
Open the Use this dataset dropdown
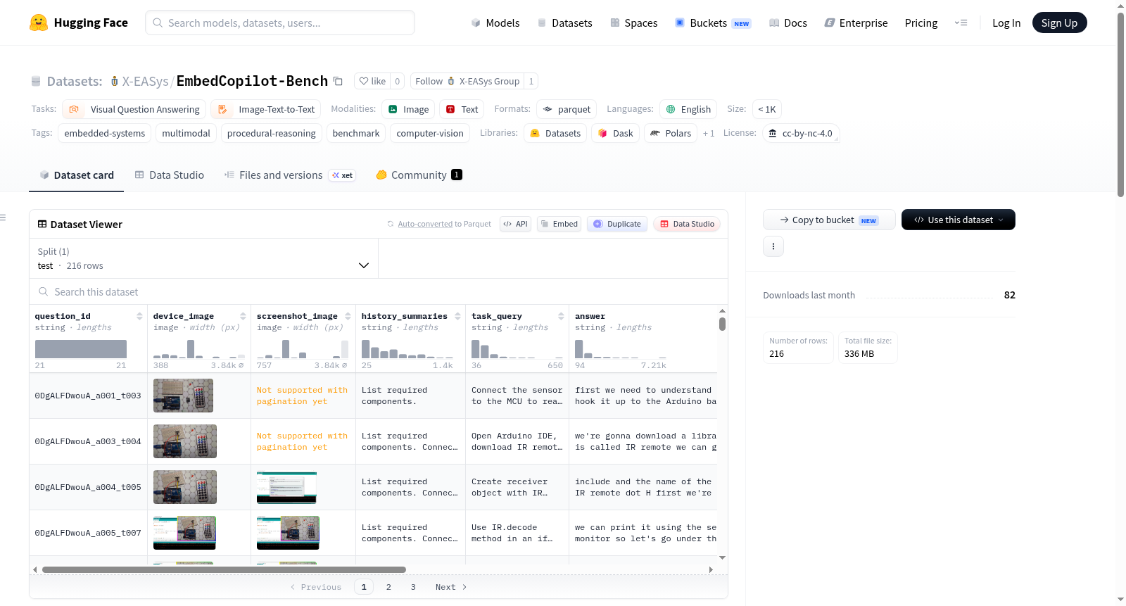(x=958, y=220)
